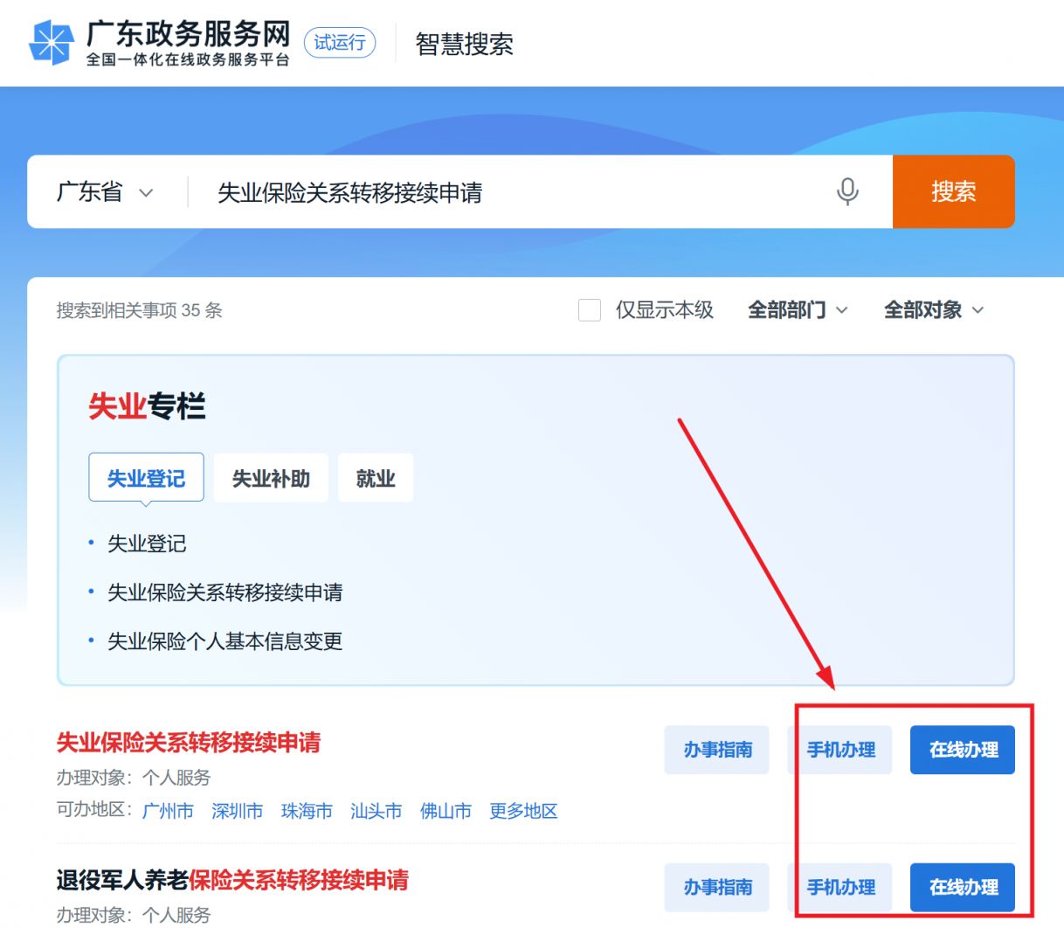Open 办事指南 for 退役军人养老保险 item
This screenshot has height=928, width=1064.
pyautogui.click(x=717, y=888)
